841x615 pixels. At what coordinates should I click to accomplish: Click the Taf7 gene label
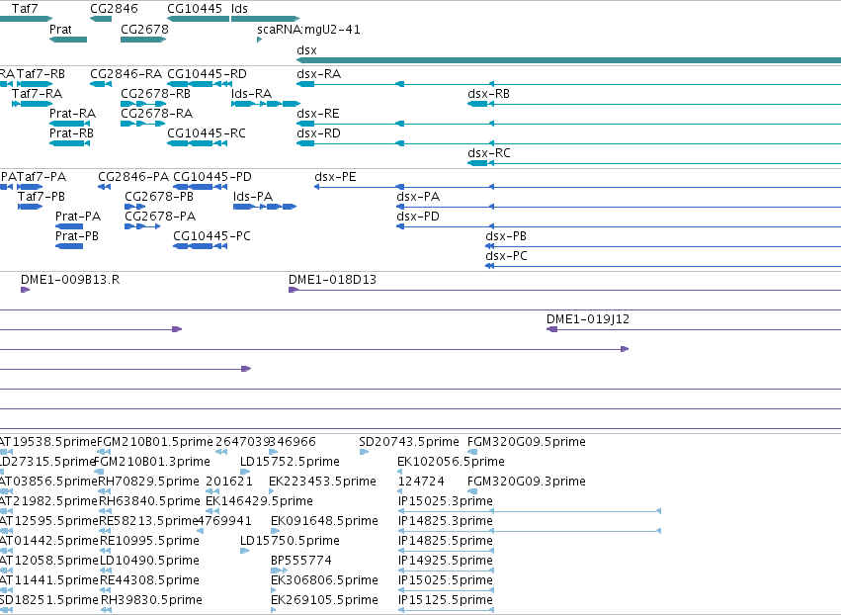(25, 9)
